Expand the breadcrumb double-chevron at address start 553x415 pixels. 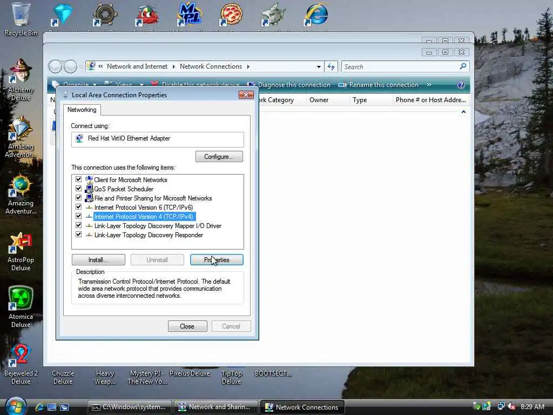point(100,66)
